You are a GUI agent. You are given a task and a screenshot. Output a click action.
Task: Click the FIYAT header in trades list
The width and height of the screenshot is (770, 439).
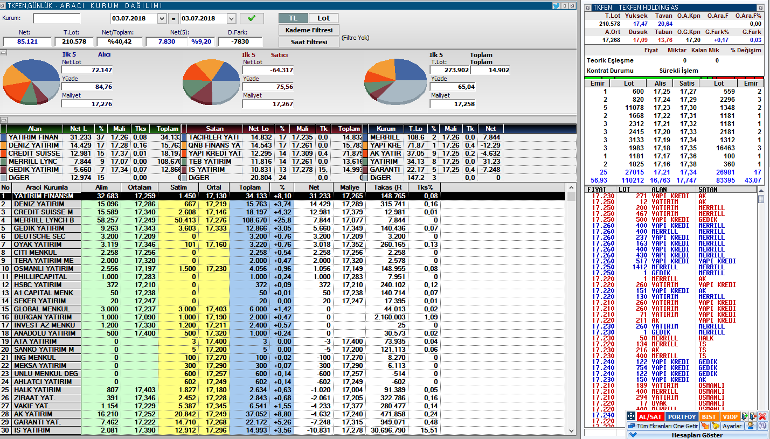[600, 190]
